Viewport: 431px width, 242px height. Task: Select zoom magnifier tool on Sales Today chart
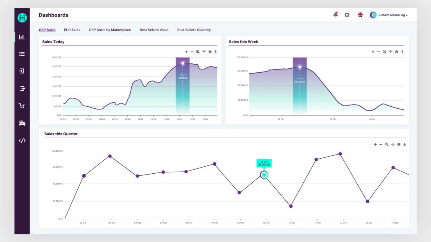tap(198, 52)
